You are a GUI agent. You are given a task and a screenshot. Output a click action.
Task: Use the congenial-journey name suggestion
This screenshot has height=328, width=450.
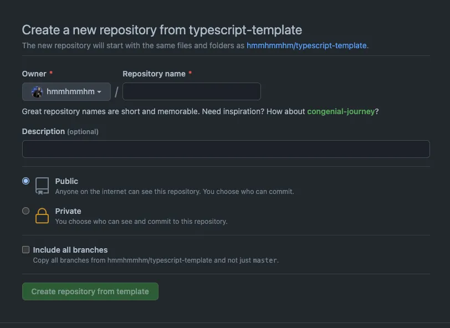[x=341, y=111]
